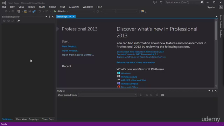Open ASP.NET vNext and Web link
The image size is (224, 126).
click(134, 80)
